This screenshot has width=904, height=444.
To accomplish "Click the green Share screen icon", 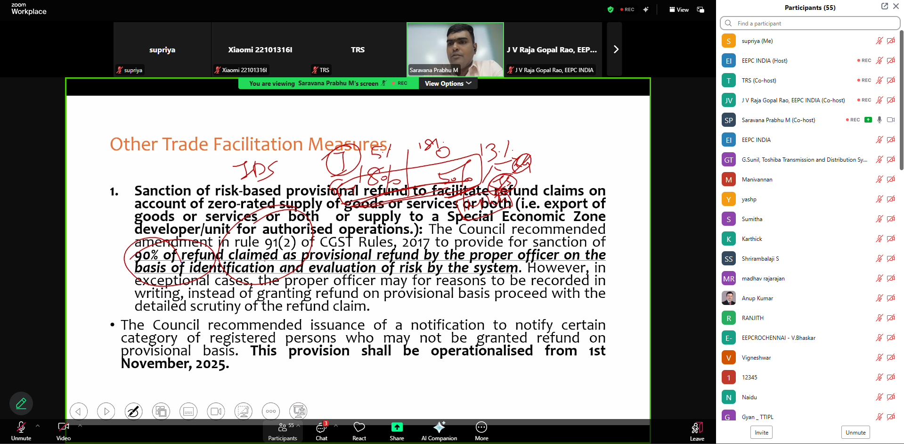I will click(x=397, y=428).
